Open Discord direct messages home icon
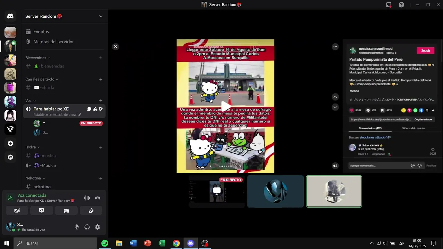The width and height of the screenshot is (443, 249). 10,16
